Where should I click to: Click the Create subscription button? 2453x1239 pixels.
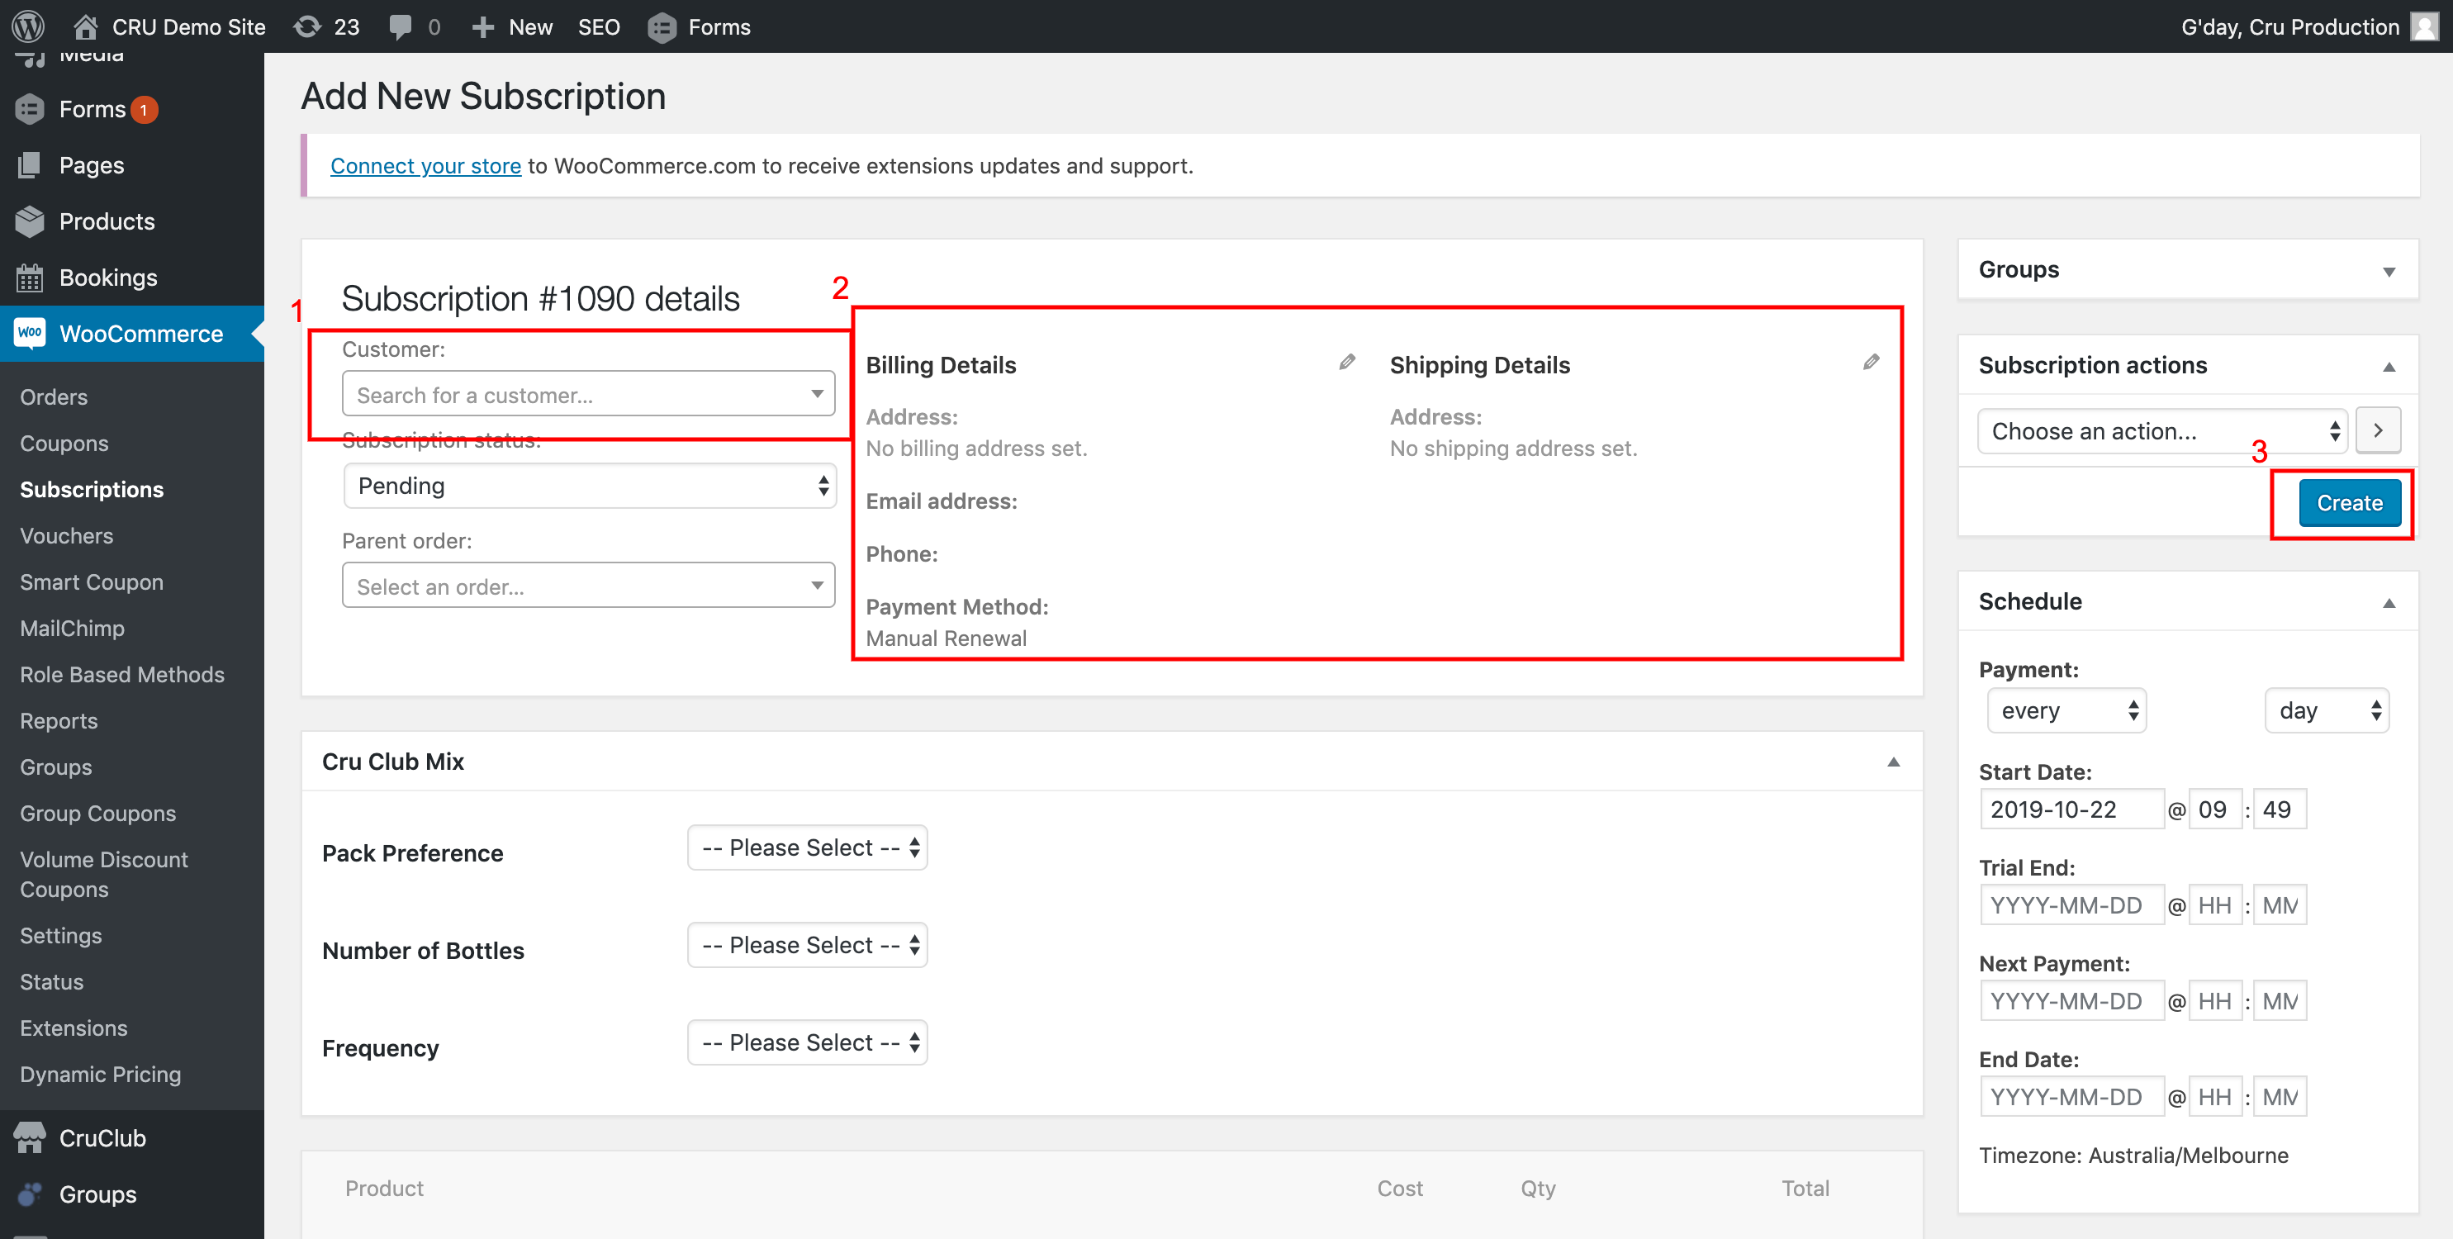[2348, 503]
